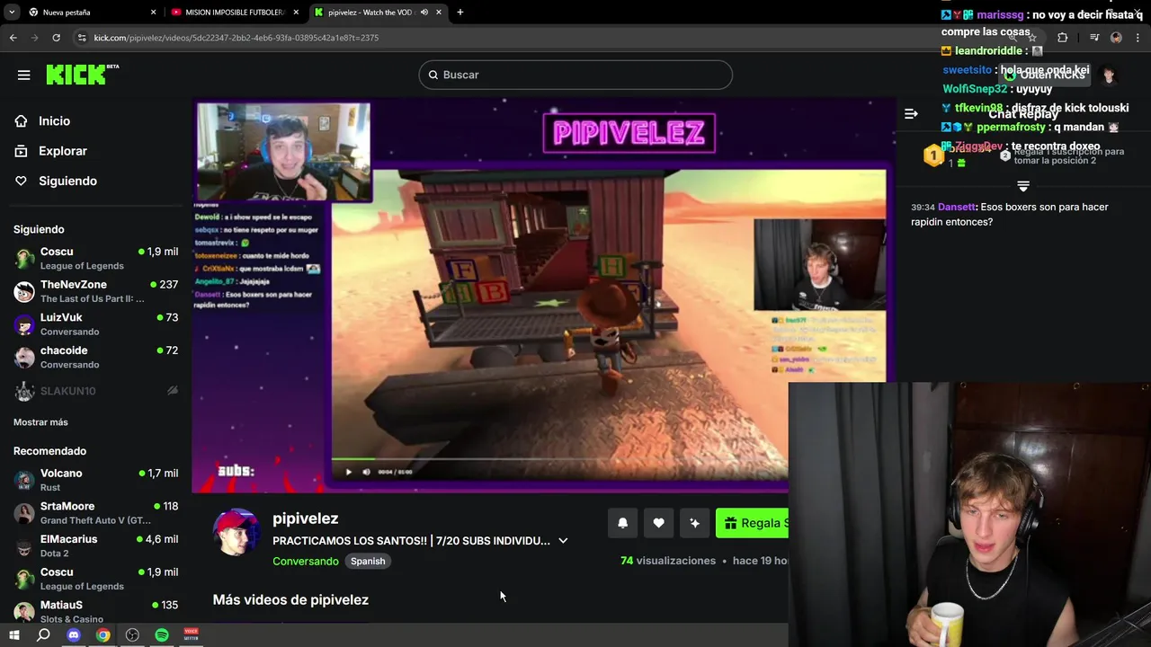The height and width of the screenshot is (647, 1151).
Task: Open OBS Studio from the taskbar
Action: (x=132, y=635)
